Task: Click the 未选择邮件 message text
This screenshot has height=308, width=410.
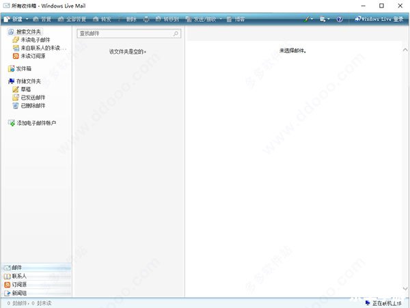Action: (x=293, y=51)
